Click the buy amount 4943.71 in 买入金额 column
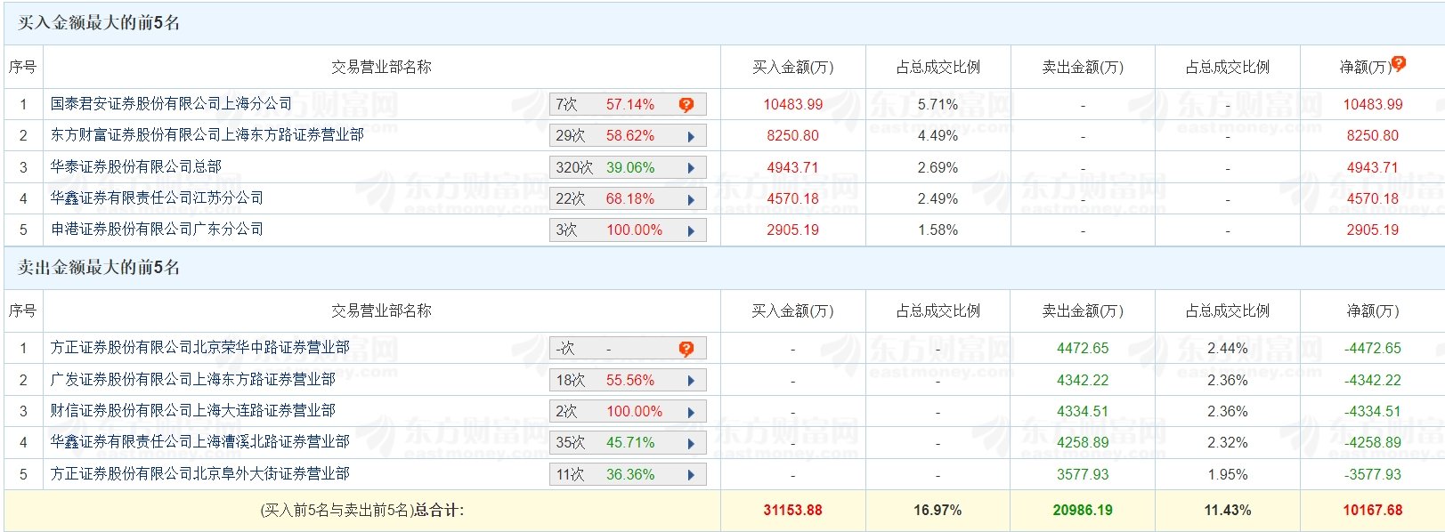Screen dimensions: 1445x532 click(793, 168)
